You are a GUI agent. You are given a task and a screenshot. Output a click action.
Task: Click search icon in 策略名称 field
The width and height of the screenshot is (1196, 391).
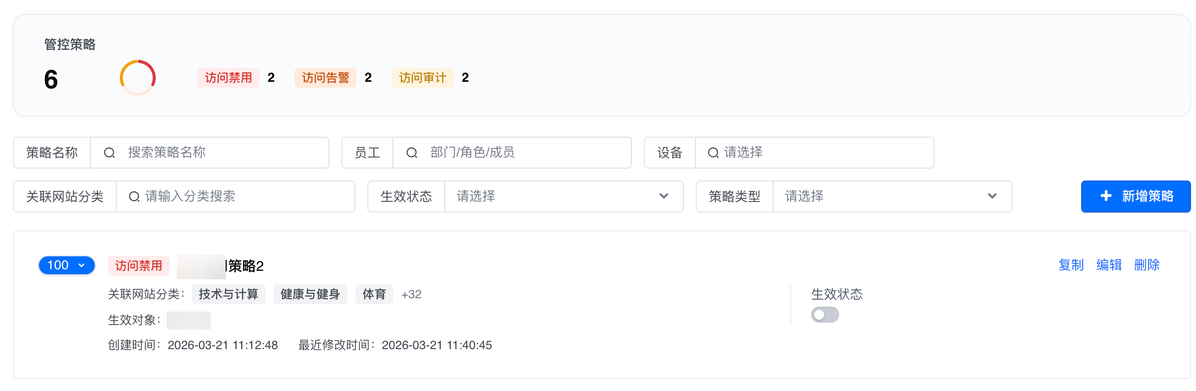pyautogui.click(x=109, y=153)
